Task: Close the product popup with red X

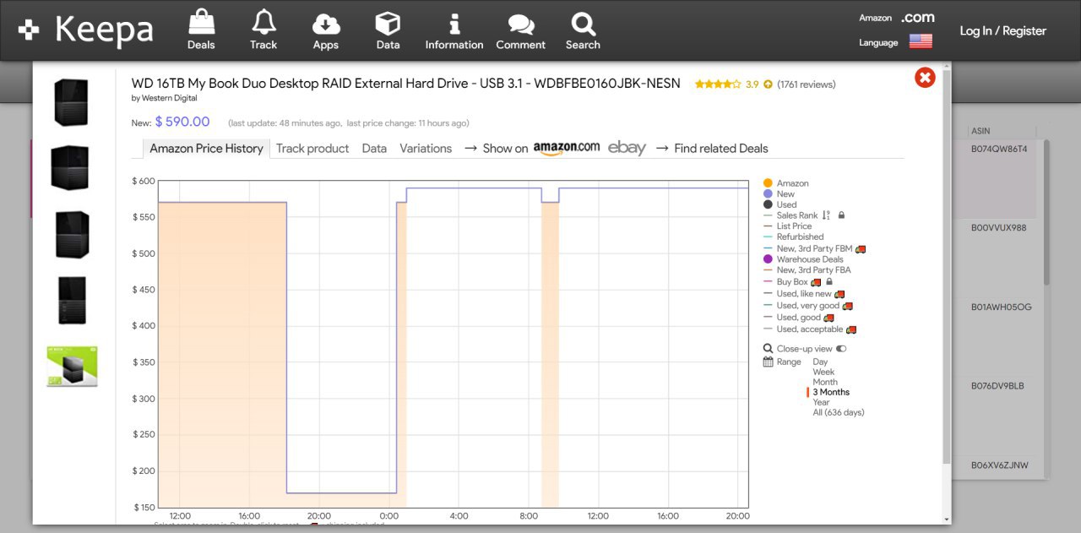Action: (925, 78)
